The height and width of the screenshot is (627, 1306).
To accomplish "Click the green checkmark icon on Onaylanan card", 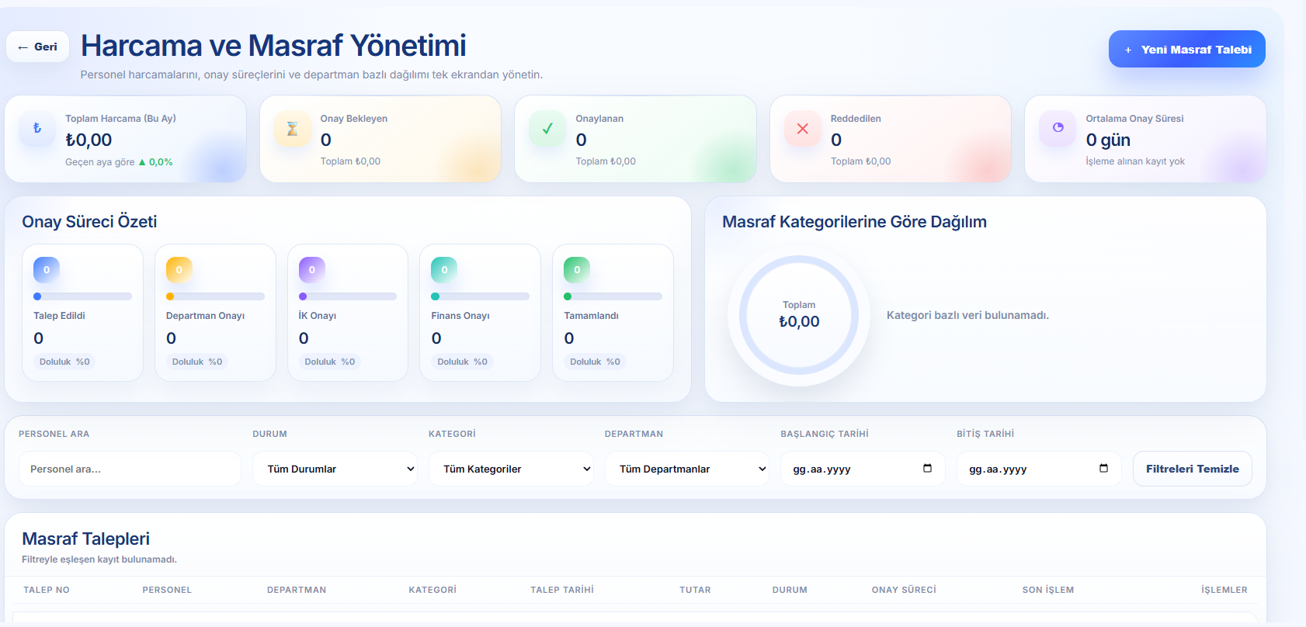I will [547, 128].
